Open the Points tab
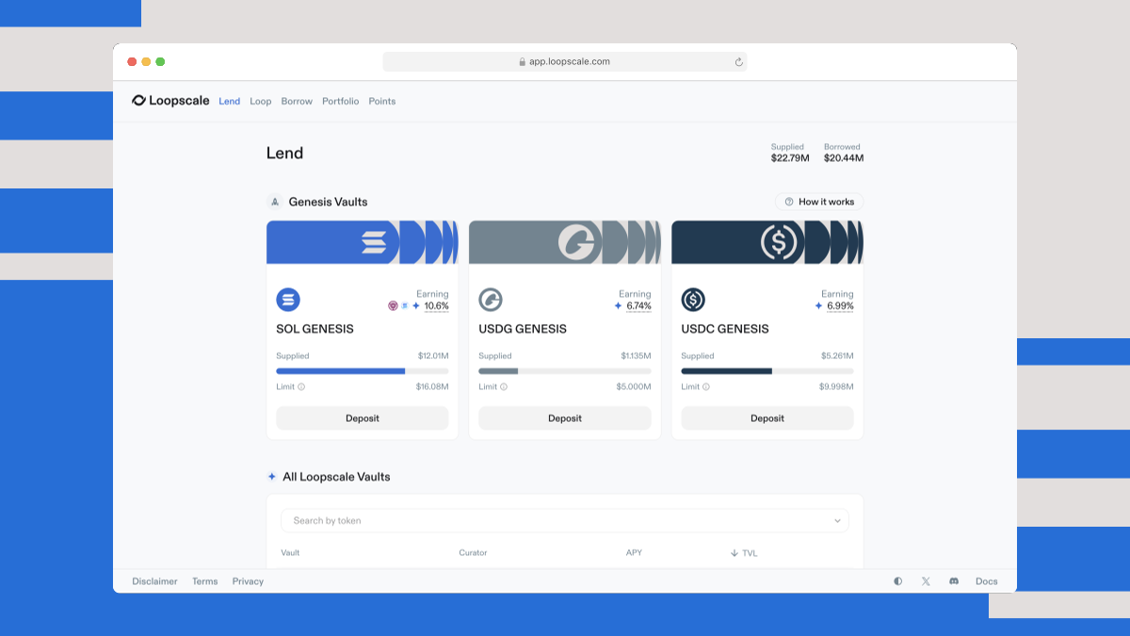Image resolution: width=1130 pixels, height=636 pixels. (381, 101)
